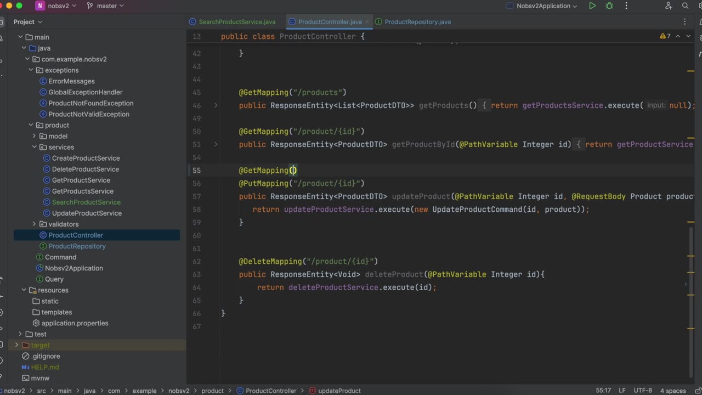Screen dimensions: 702x395
Task: Click the updateProduct method icon in breadcrumbs
Action: 313,391
